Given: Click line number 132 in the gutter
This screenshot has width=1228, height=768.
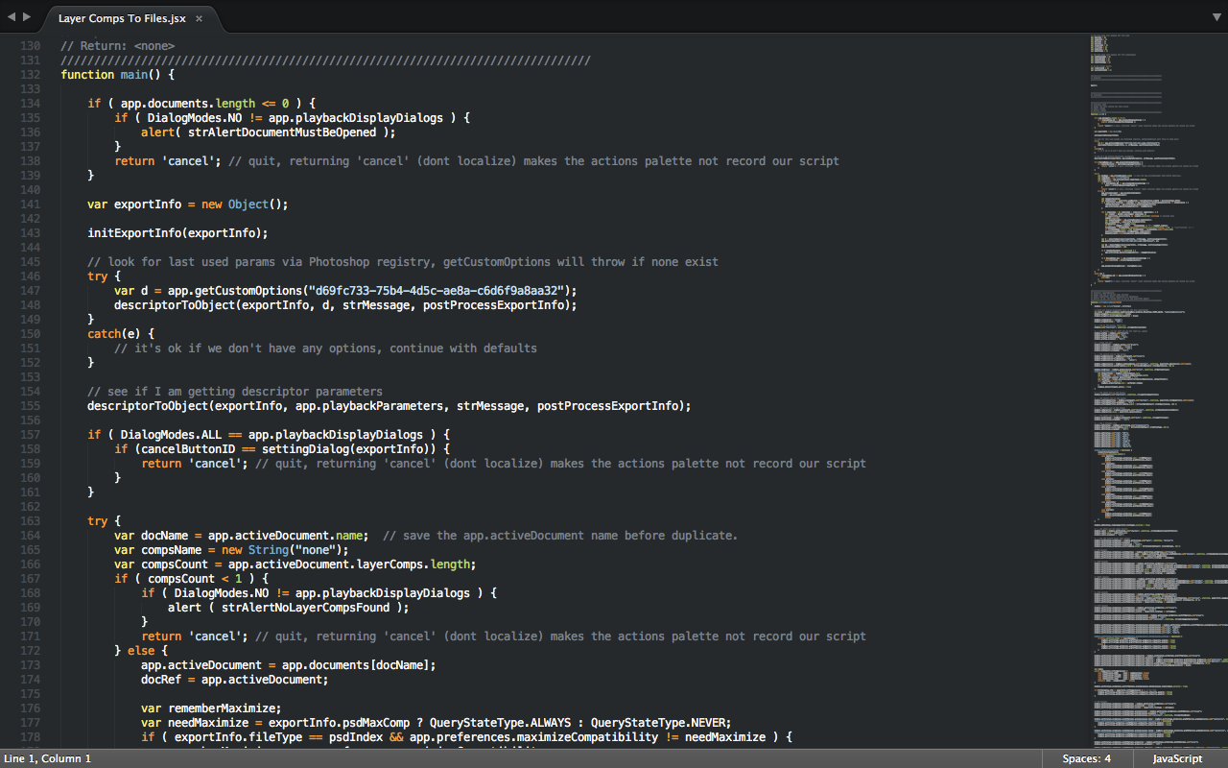Looking at the screenshot, I should (x=30, y=74).
